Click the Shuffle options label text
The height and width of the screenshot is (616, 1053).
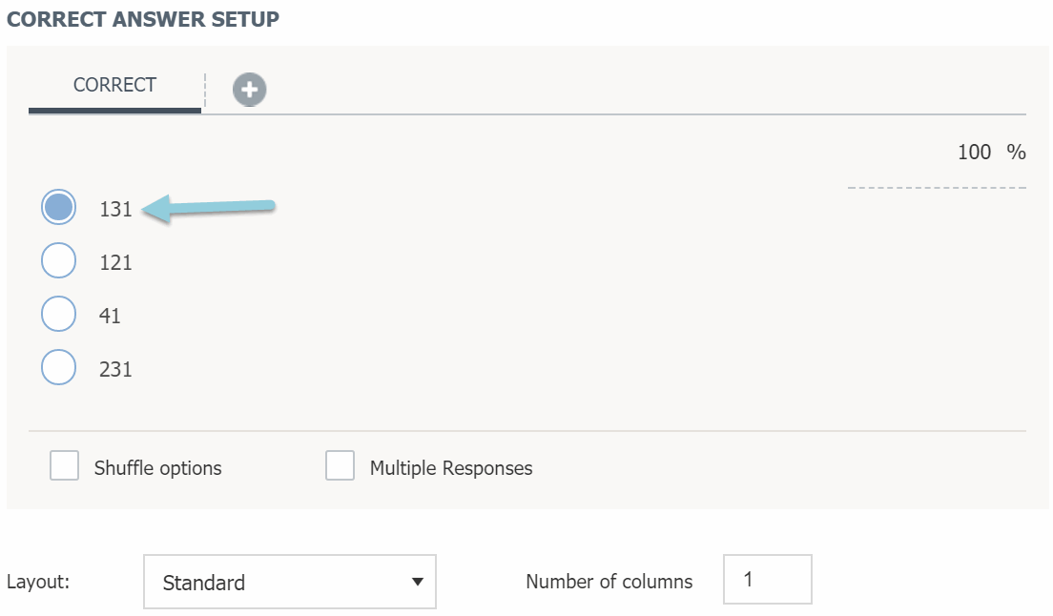click(x=157, y=468)
